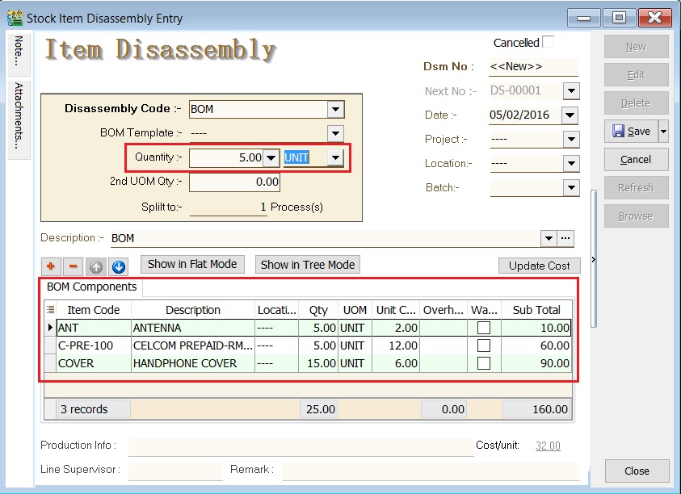Open the BOM Template dropdown

coord(335,132)
